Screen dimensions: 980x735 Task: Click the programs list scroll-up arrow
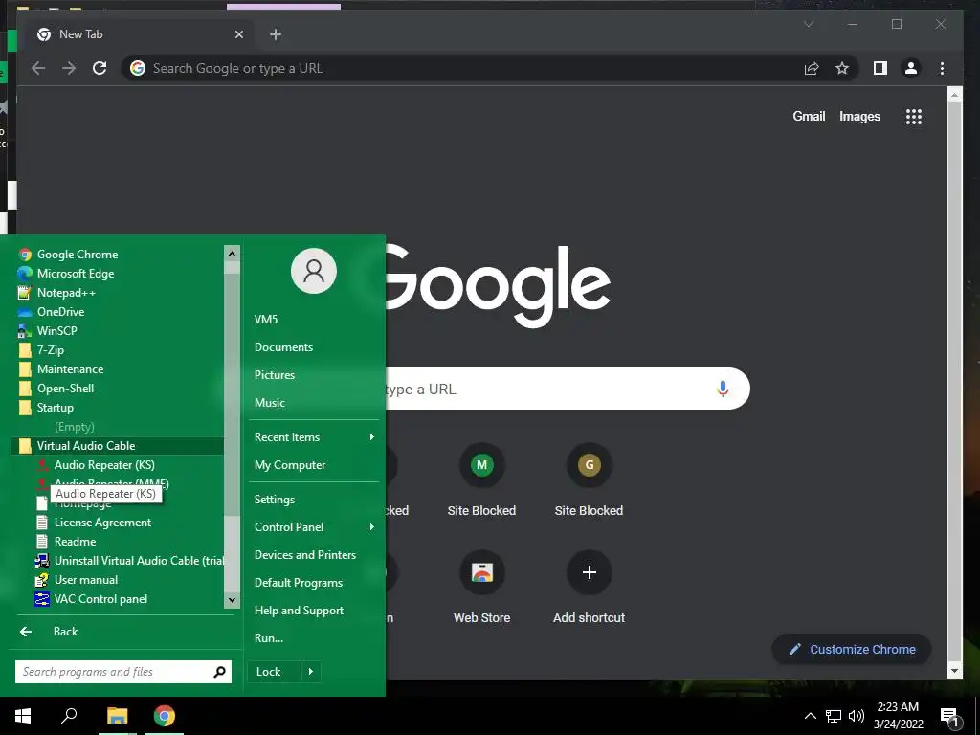click(232, 253)
